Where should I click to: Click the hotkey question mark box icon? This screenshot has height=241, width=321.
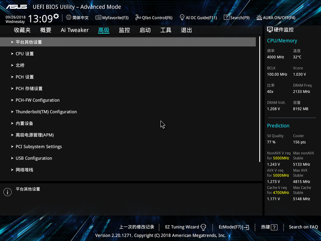[x=274, y=227]
